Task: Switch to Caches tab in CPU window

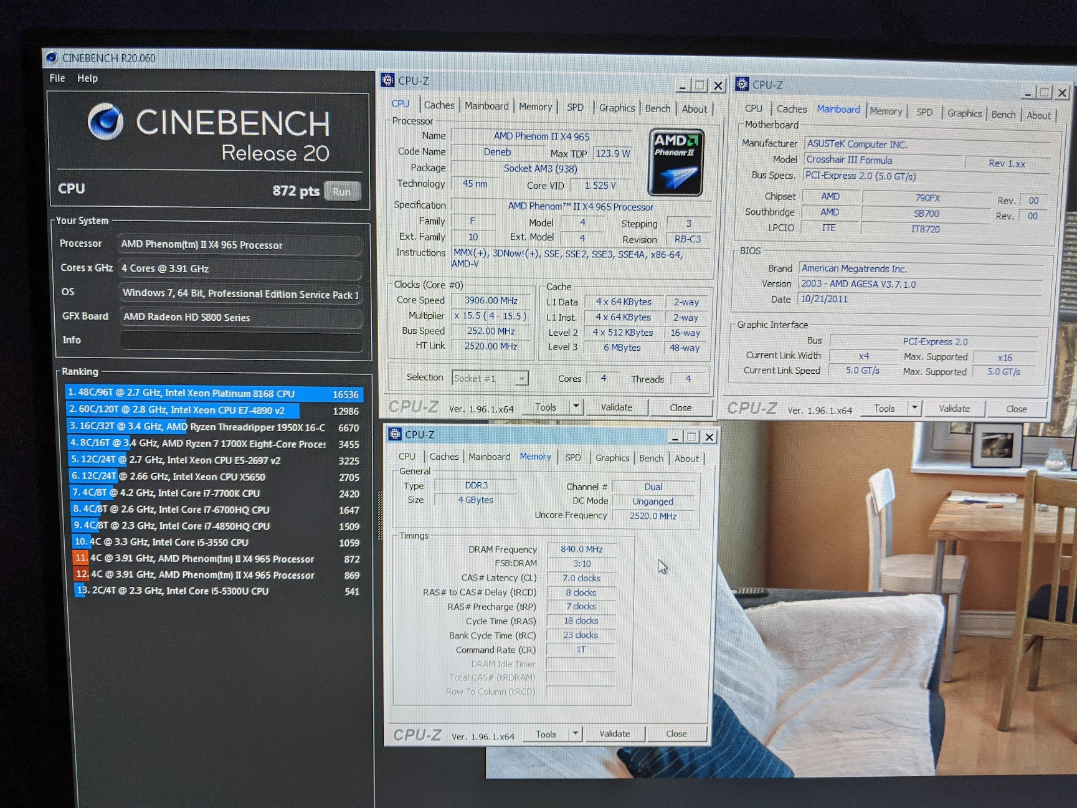Action: click(x=439, y=105)
